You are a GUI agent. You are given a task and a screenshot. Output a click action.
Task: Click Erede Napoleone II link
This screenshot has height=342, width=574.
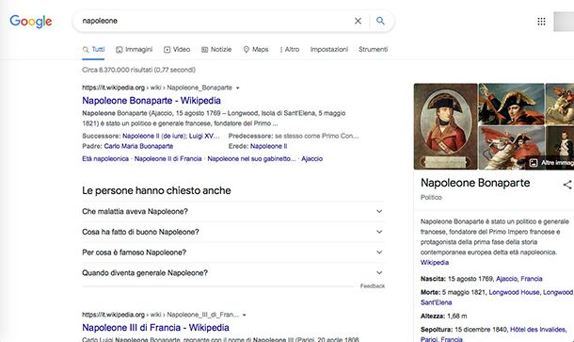[269, 146]
